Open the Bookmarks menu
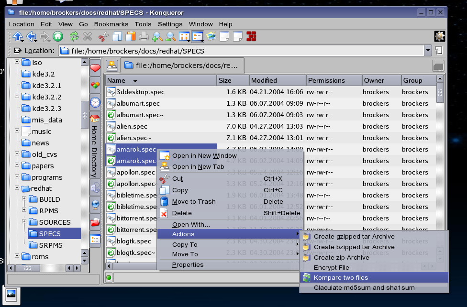This screenshot has height=307, width=467. [111, 24]
